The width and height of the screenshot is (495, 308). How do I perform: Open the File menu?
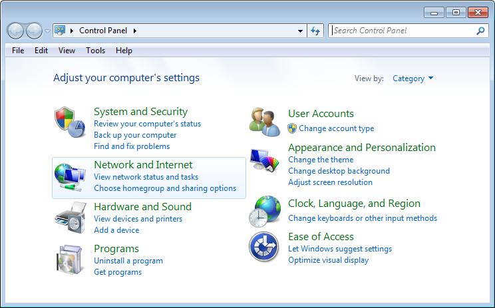(18, 51)
